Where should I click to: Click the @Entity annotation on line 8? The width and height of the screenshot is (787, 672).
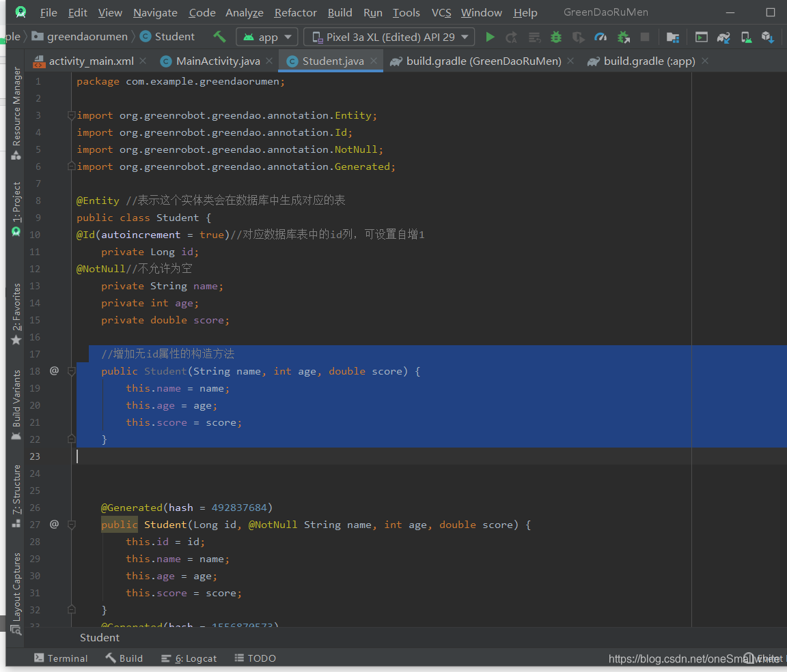click(x=98, y=201)
